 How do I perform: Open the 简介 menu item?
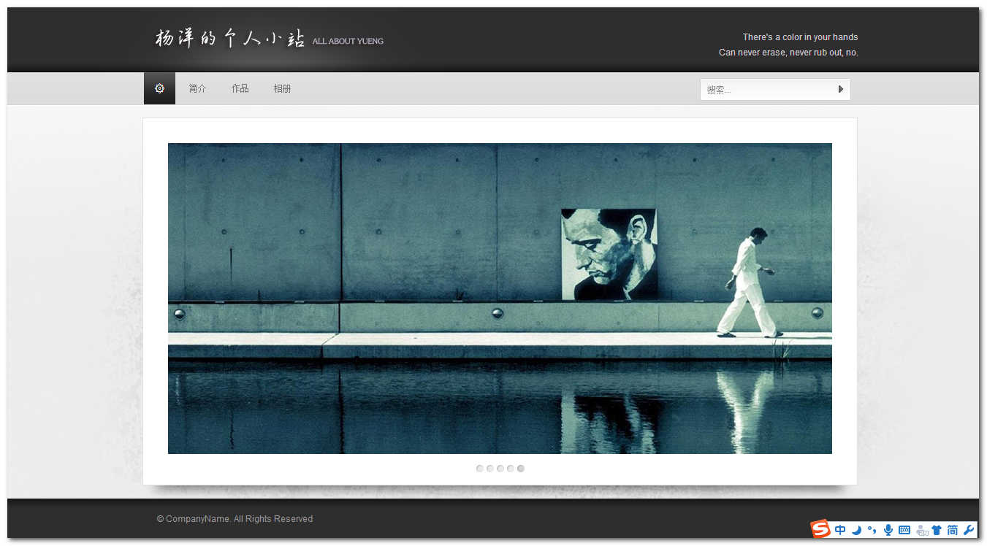(x=197, y=88)
